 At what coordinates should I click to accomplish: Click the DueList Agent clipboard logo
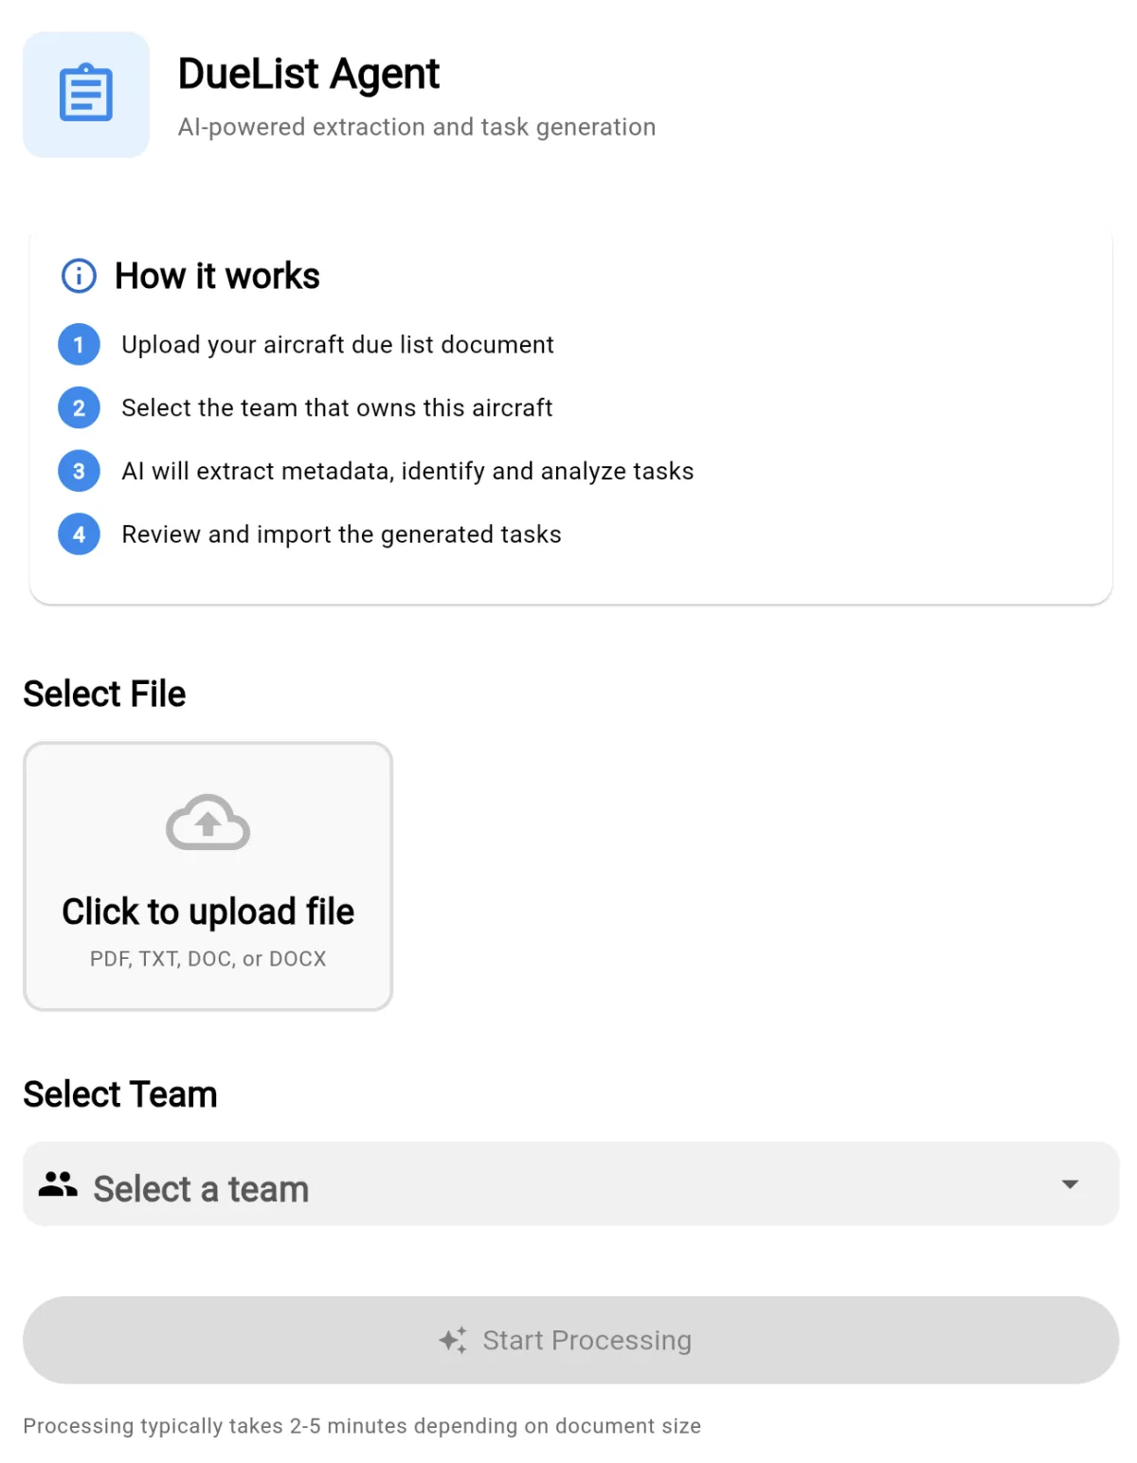coord(86,94)
